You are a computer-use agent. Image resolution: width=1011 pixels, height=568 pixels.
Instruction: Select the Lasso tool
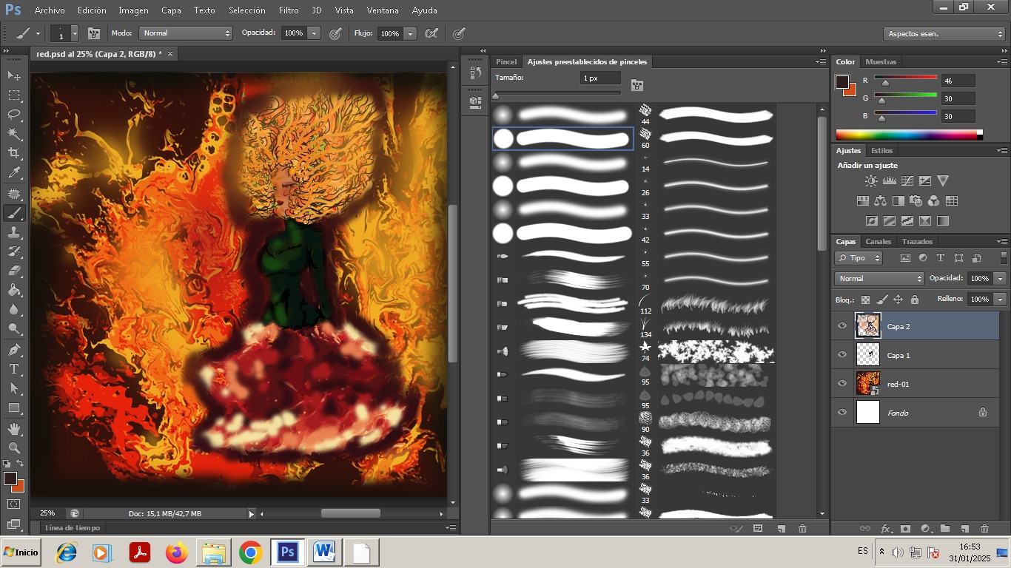[14, 115]
